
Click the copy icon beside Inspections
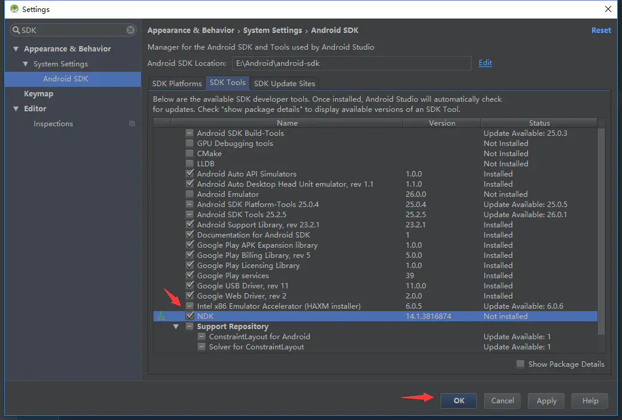coord(132,124)
